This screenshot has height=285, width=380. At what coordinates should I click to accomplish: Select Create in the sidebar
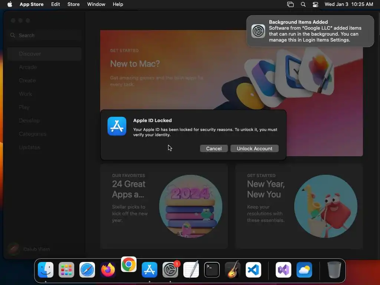click(x=45, y=81)
